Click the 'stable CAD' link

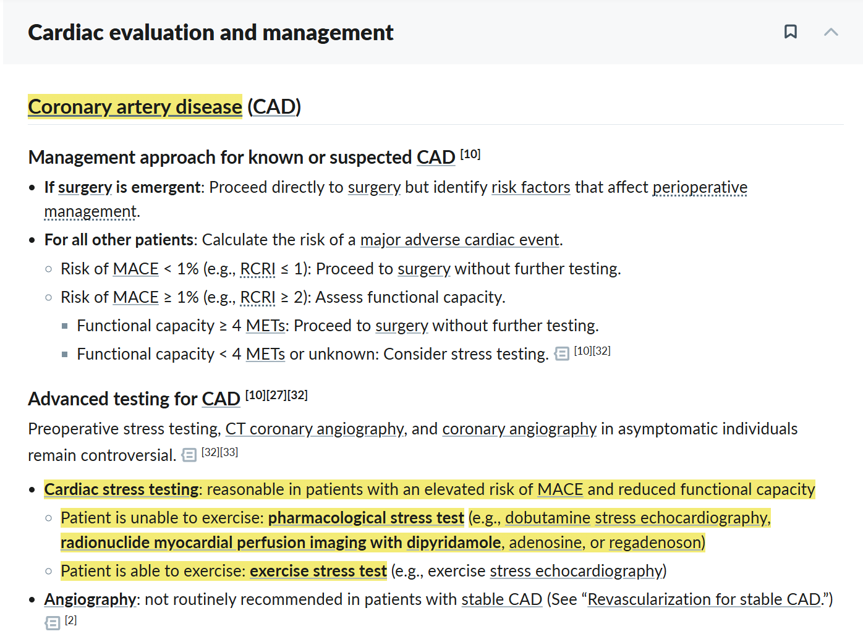[501, 599]
